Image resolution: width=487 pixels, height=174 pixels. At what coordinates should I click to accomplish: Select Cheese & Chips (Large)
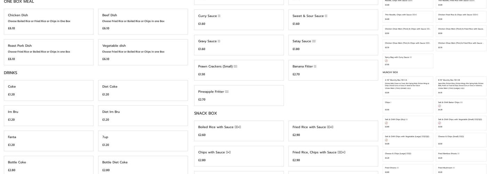click(408, 156)
